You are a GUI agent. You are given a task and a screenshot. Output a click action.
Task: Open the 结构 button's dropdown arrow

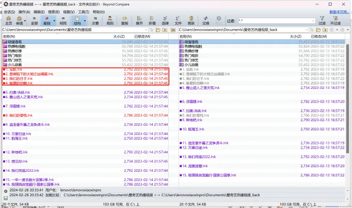(85, 21)
